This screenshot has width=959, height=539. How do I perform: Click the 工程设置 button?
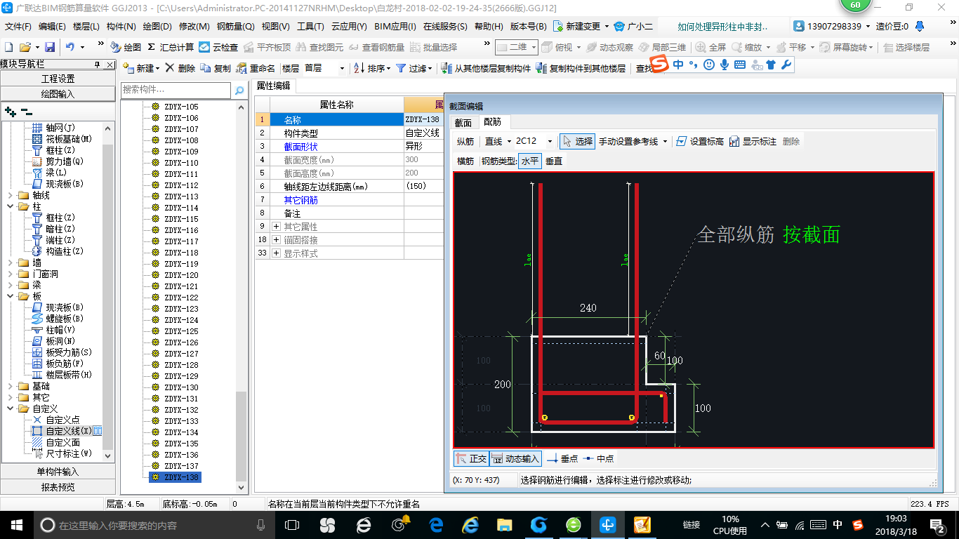58,79
